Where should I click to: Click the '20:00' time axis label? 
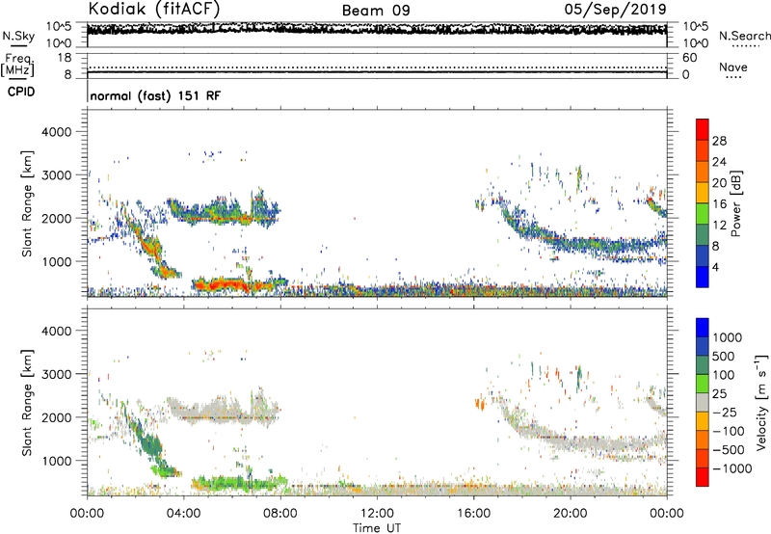pyautogui.click(x=570, y=514)
